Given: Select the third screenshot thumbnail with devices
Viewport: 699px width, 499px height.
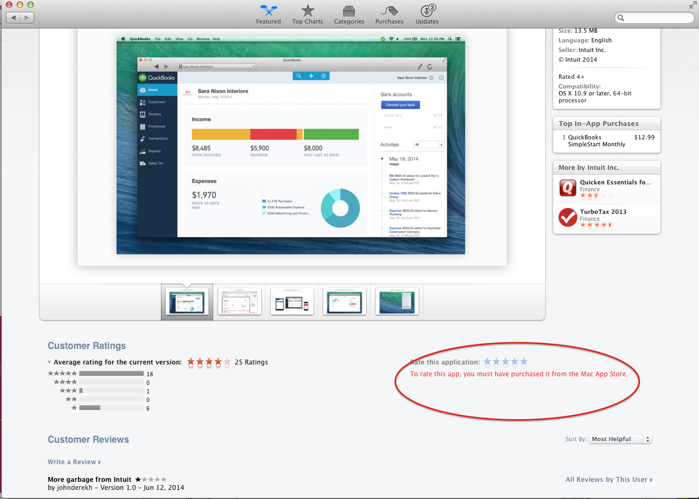Looking at the screenshot, I should tap(292, 301).
